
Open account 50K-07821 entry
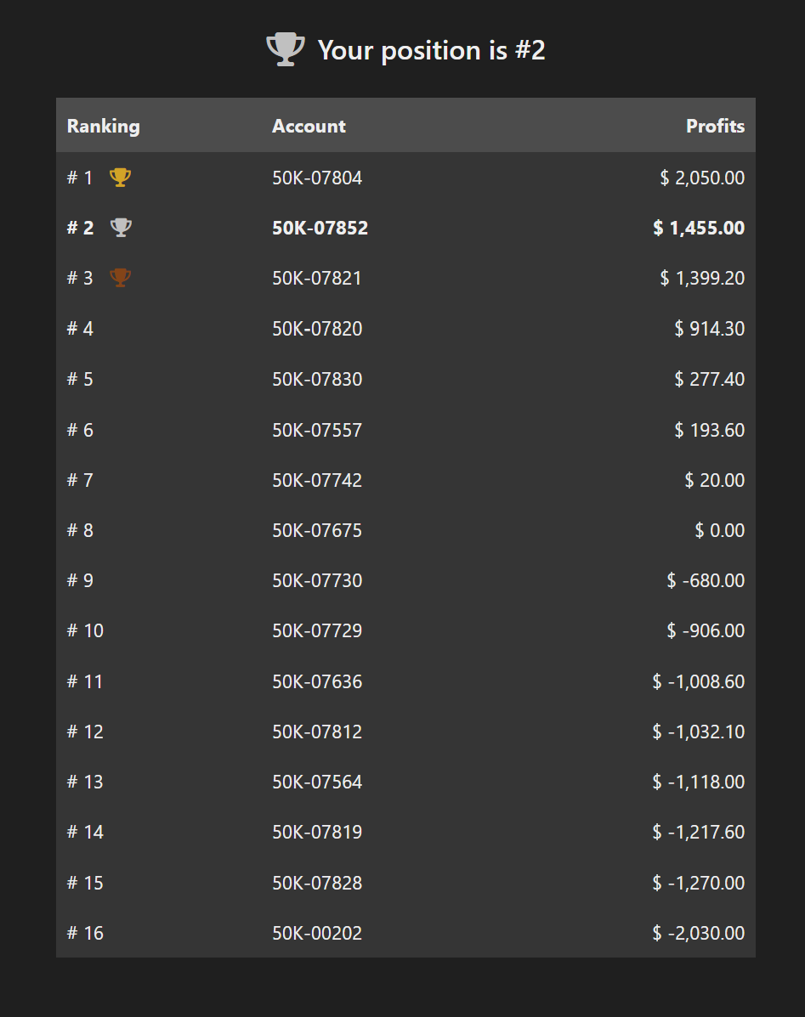point(317,279)
